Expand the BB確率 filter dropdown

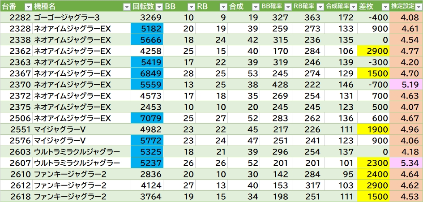287,7
